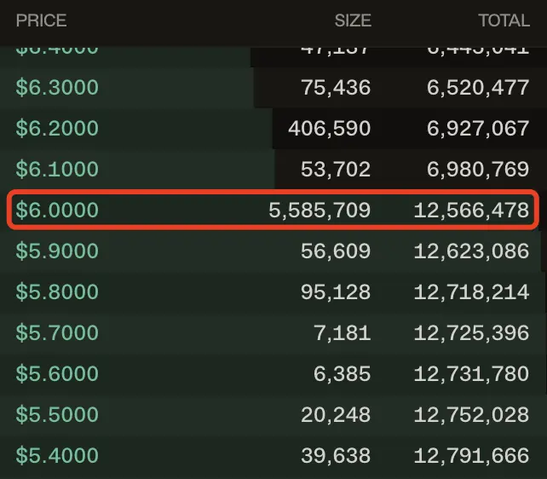Click the 75,436 size value
The height and width of the screenshot is (479, 547).
pos(336,88)
